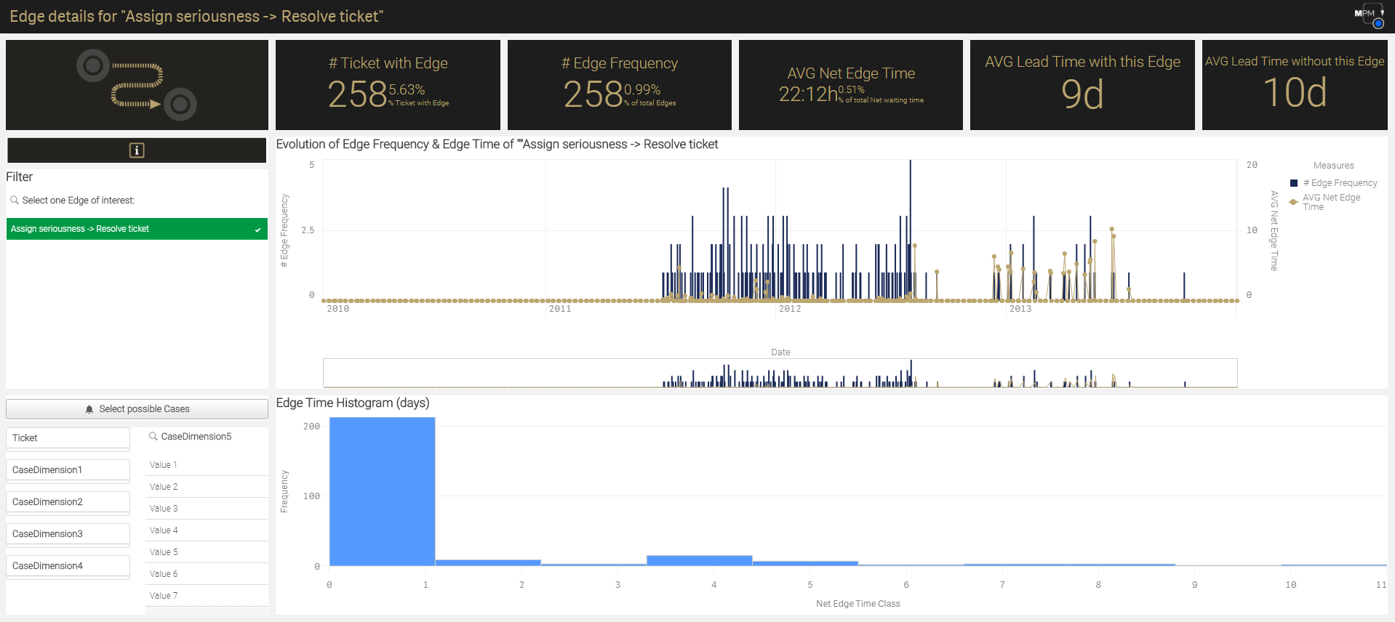Image resolution: width=1395 pixels, height=622 pixels.
Task: Click the search icon beside 'Select one Edge of interest'
Action: point(15,201)
